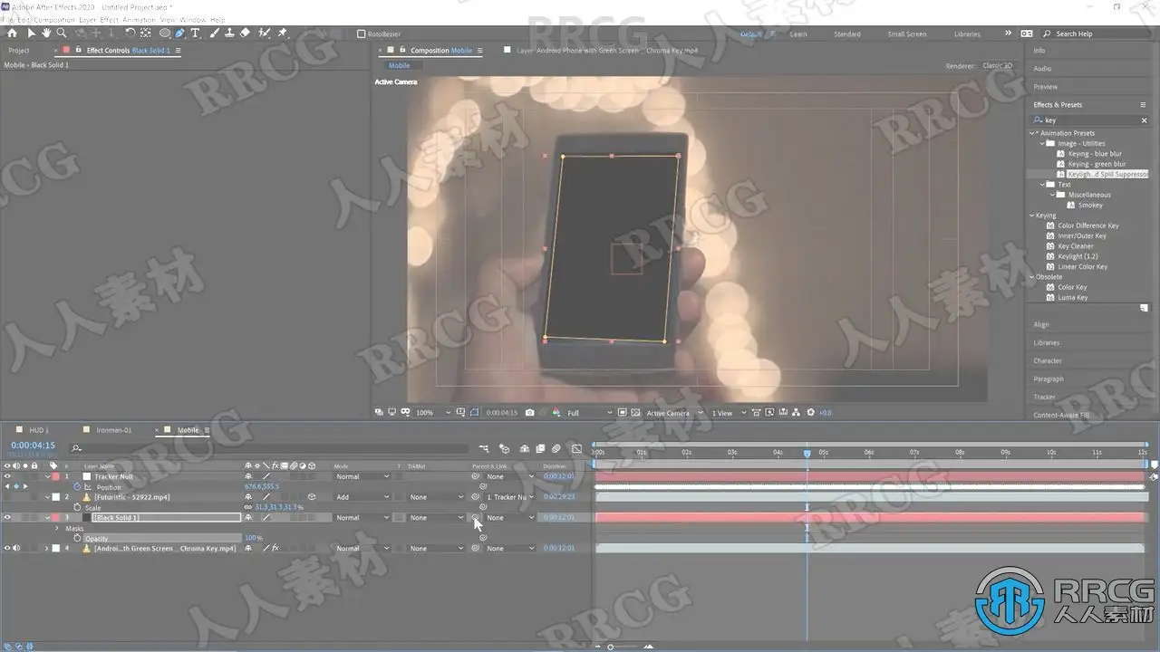Toggle 3D layer switch for Futuristic layer

coord(311,497)
